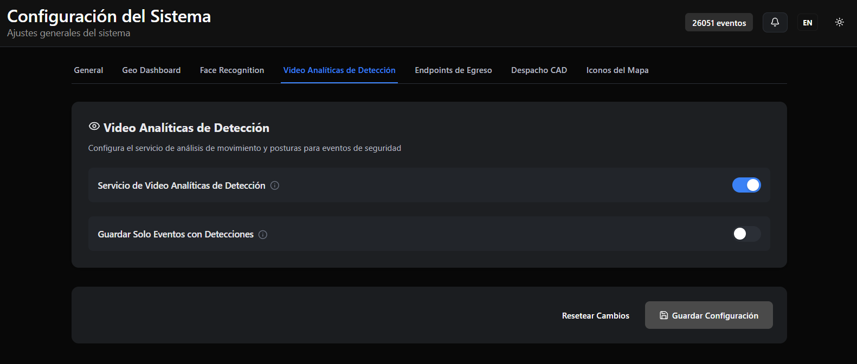The image size is (857, 364).
Task: Select Video Analíticas de Detección tab
Action: [339, 70]
